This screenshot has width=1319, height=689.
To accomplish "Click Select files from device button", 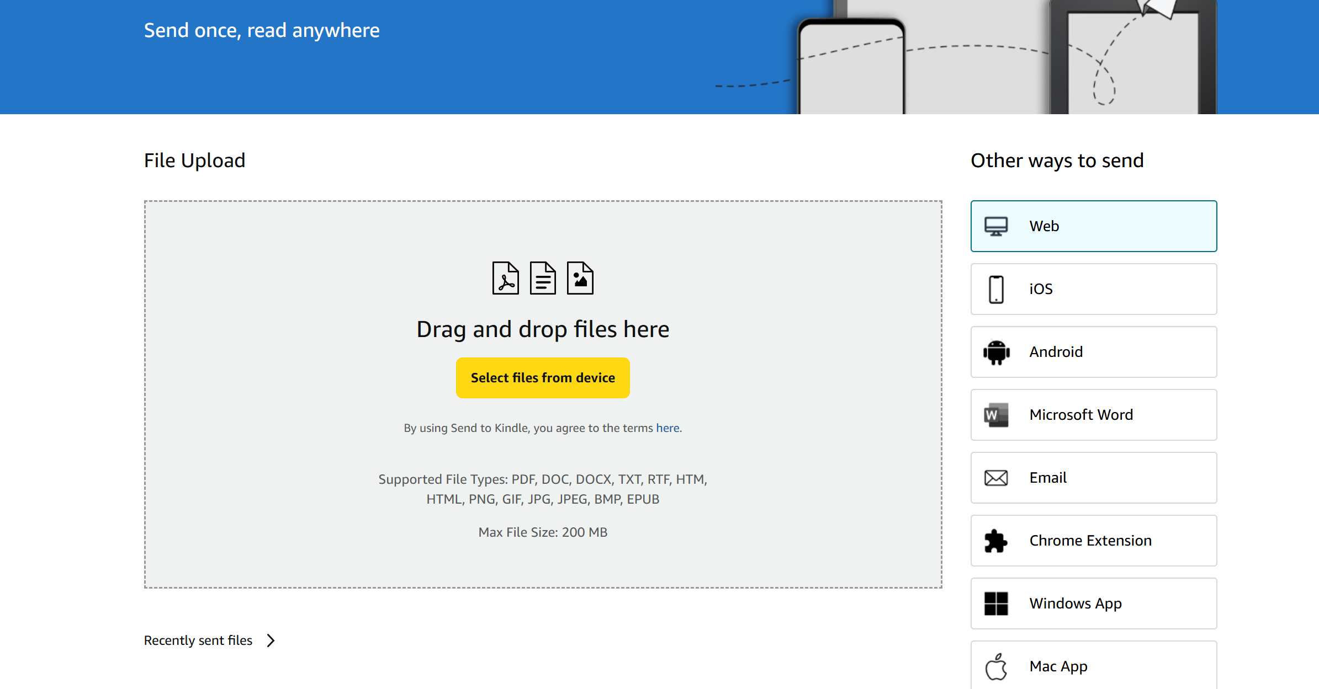I will 543,378.
